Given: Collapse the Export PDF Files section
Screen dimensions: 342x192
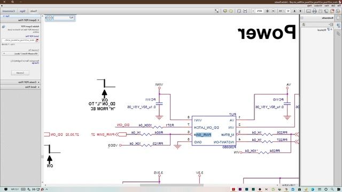Looking at the screenshot, I should (38, 20).
